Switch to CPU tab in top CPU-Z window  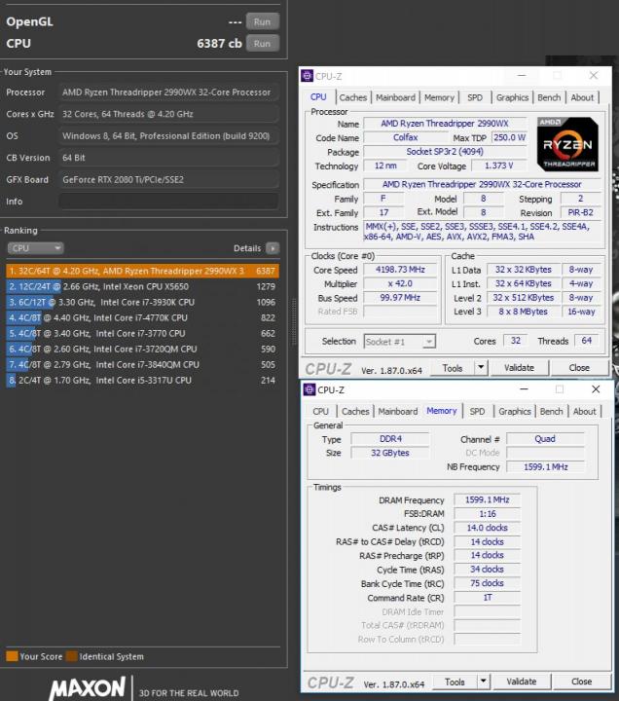[318, 97]
